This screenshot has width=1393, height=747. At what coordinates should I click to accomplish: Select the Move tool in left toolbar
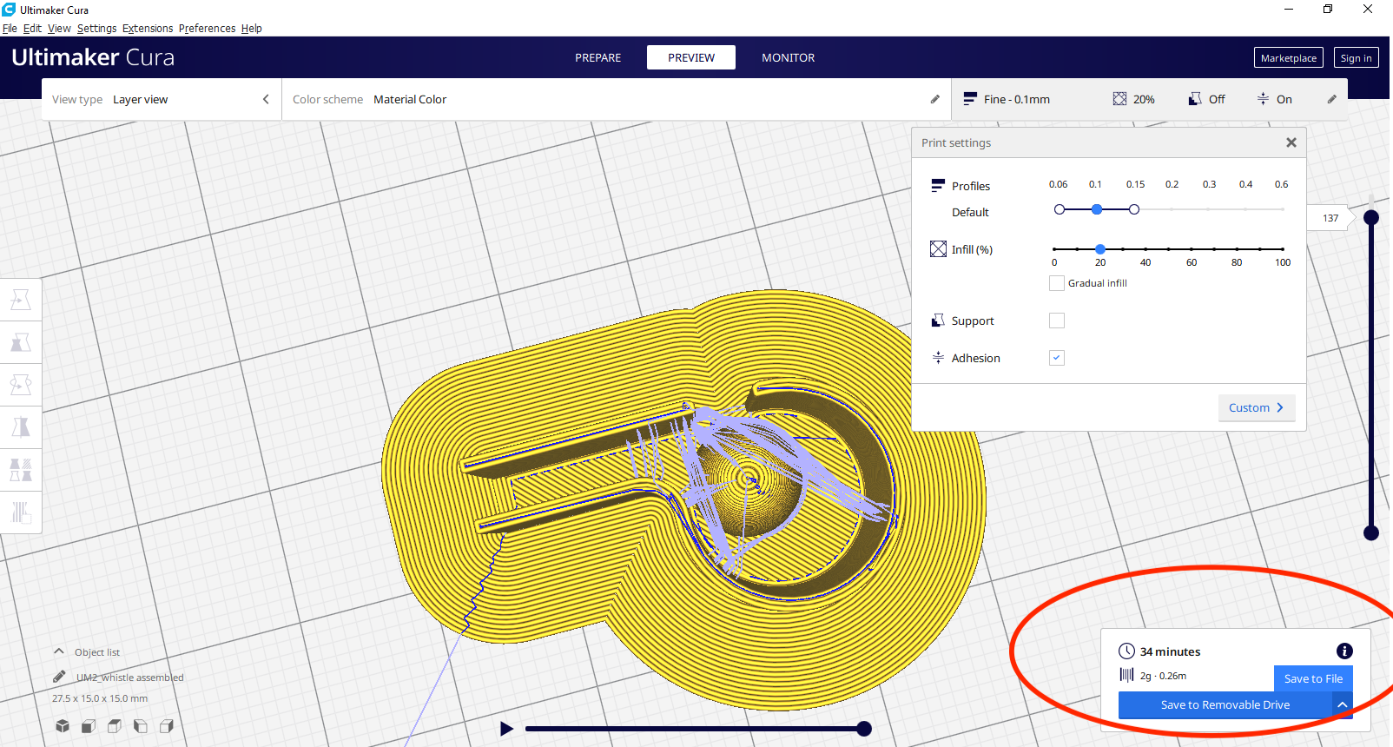pos(21,300)
